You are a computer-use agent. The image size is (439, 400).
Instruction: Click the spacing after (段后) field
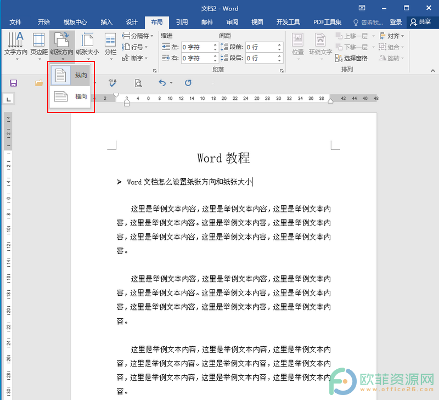pos(261,58)
